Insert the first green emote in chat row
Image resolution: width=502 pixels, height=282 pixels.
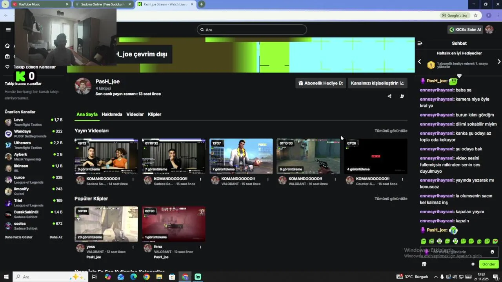pyautogui.click(x=424, y=241)
